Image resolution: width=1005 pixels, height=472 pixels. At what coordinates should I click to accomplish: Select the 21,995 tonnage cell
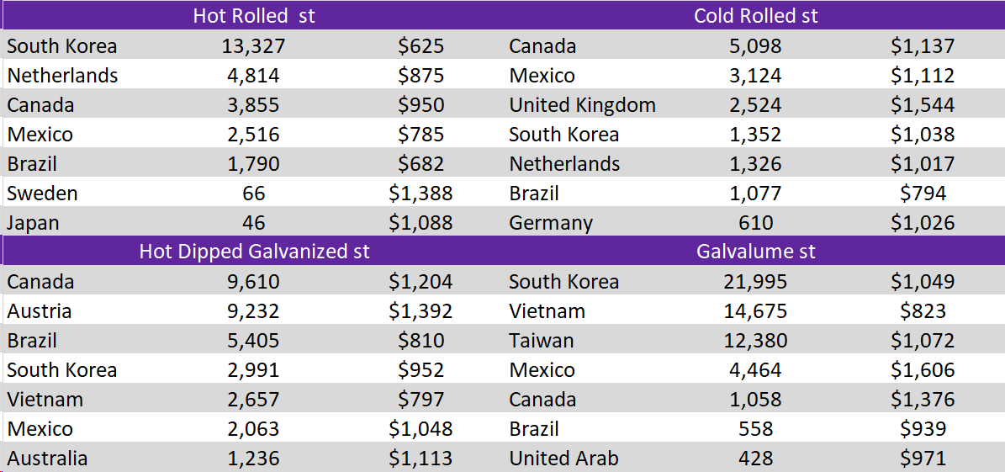pyautogui.click(x=755, y=282)
